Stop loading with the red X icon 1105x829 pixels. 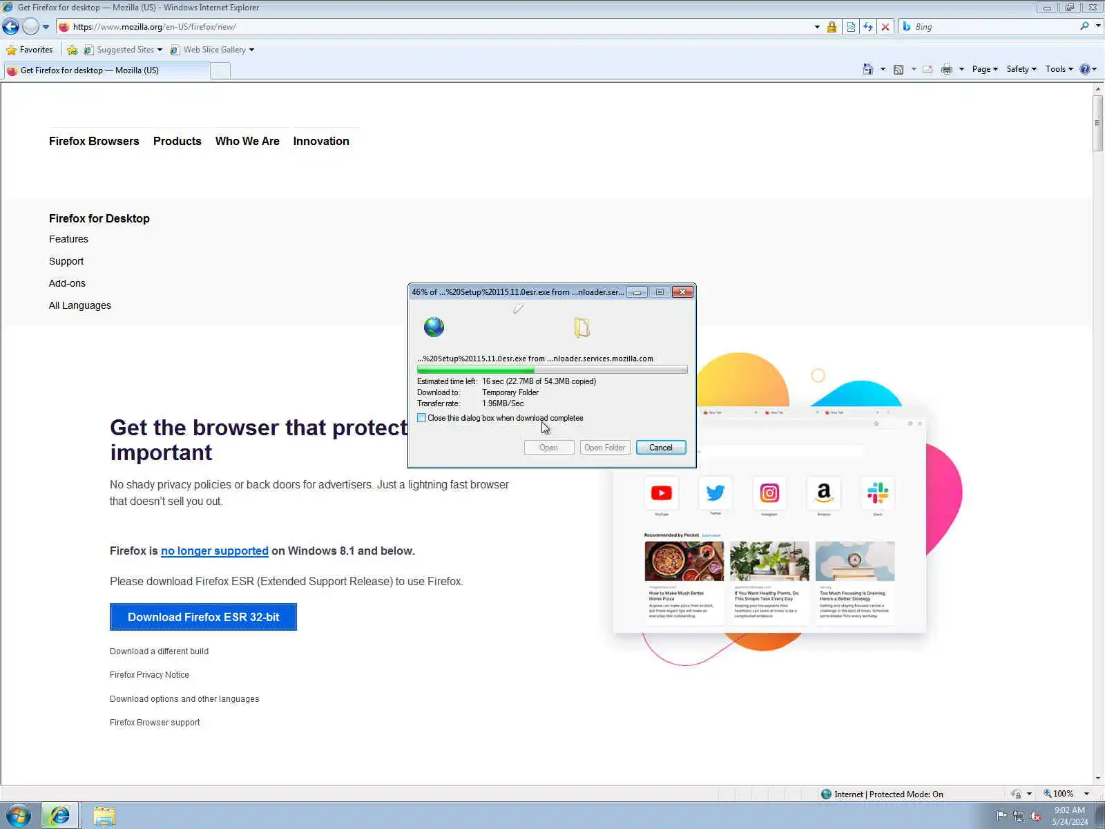(x=885, y=27)
